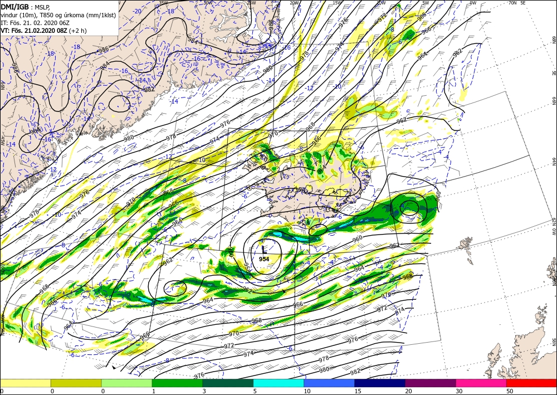Click the "DMI/IGB : MSLP," header line
The width and height of the screenshot is (557, 395).
click(x=26, y=6)
